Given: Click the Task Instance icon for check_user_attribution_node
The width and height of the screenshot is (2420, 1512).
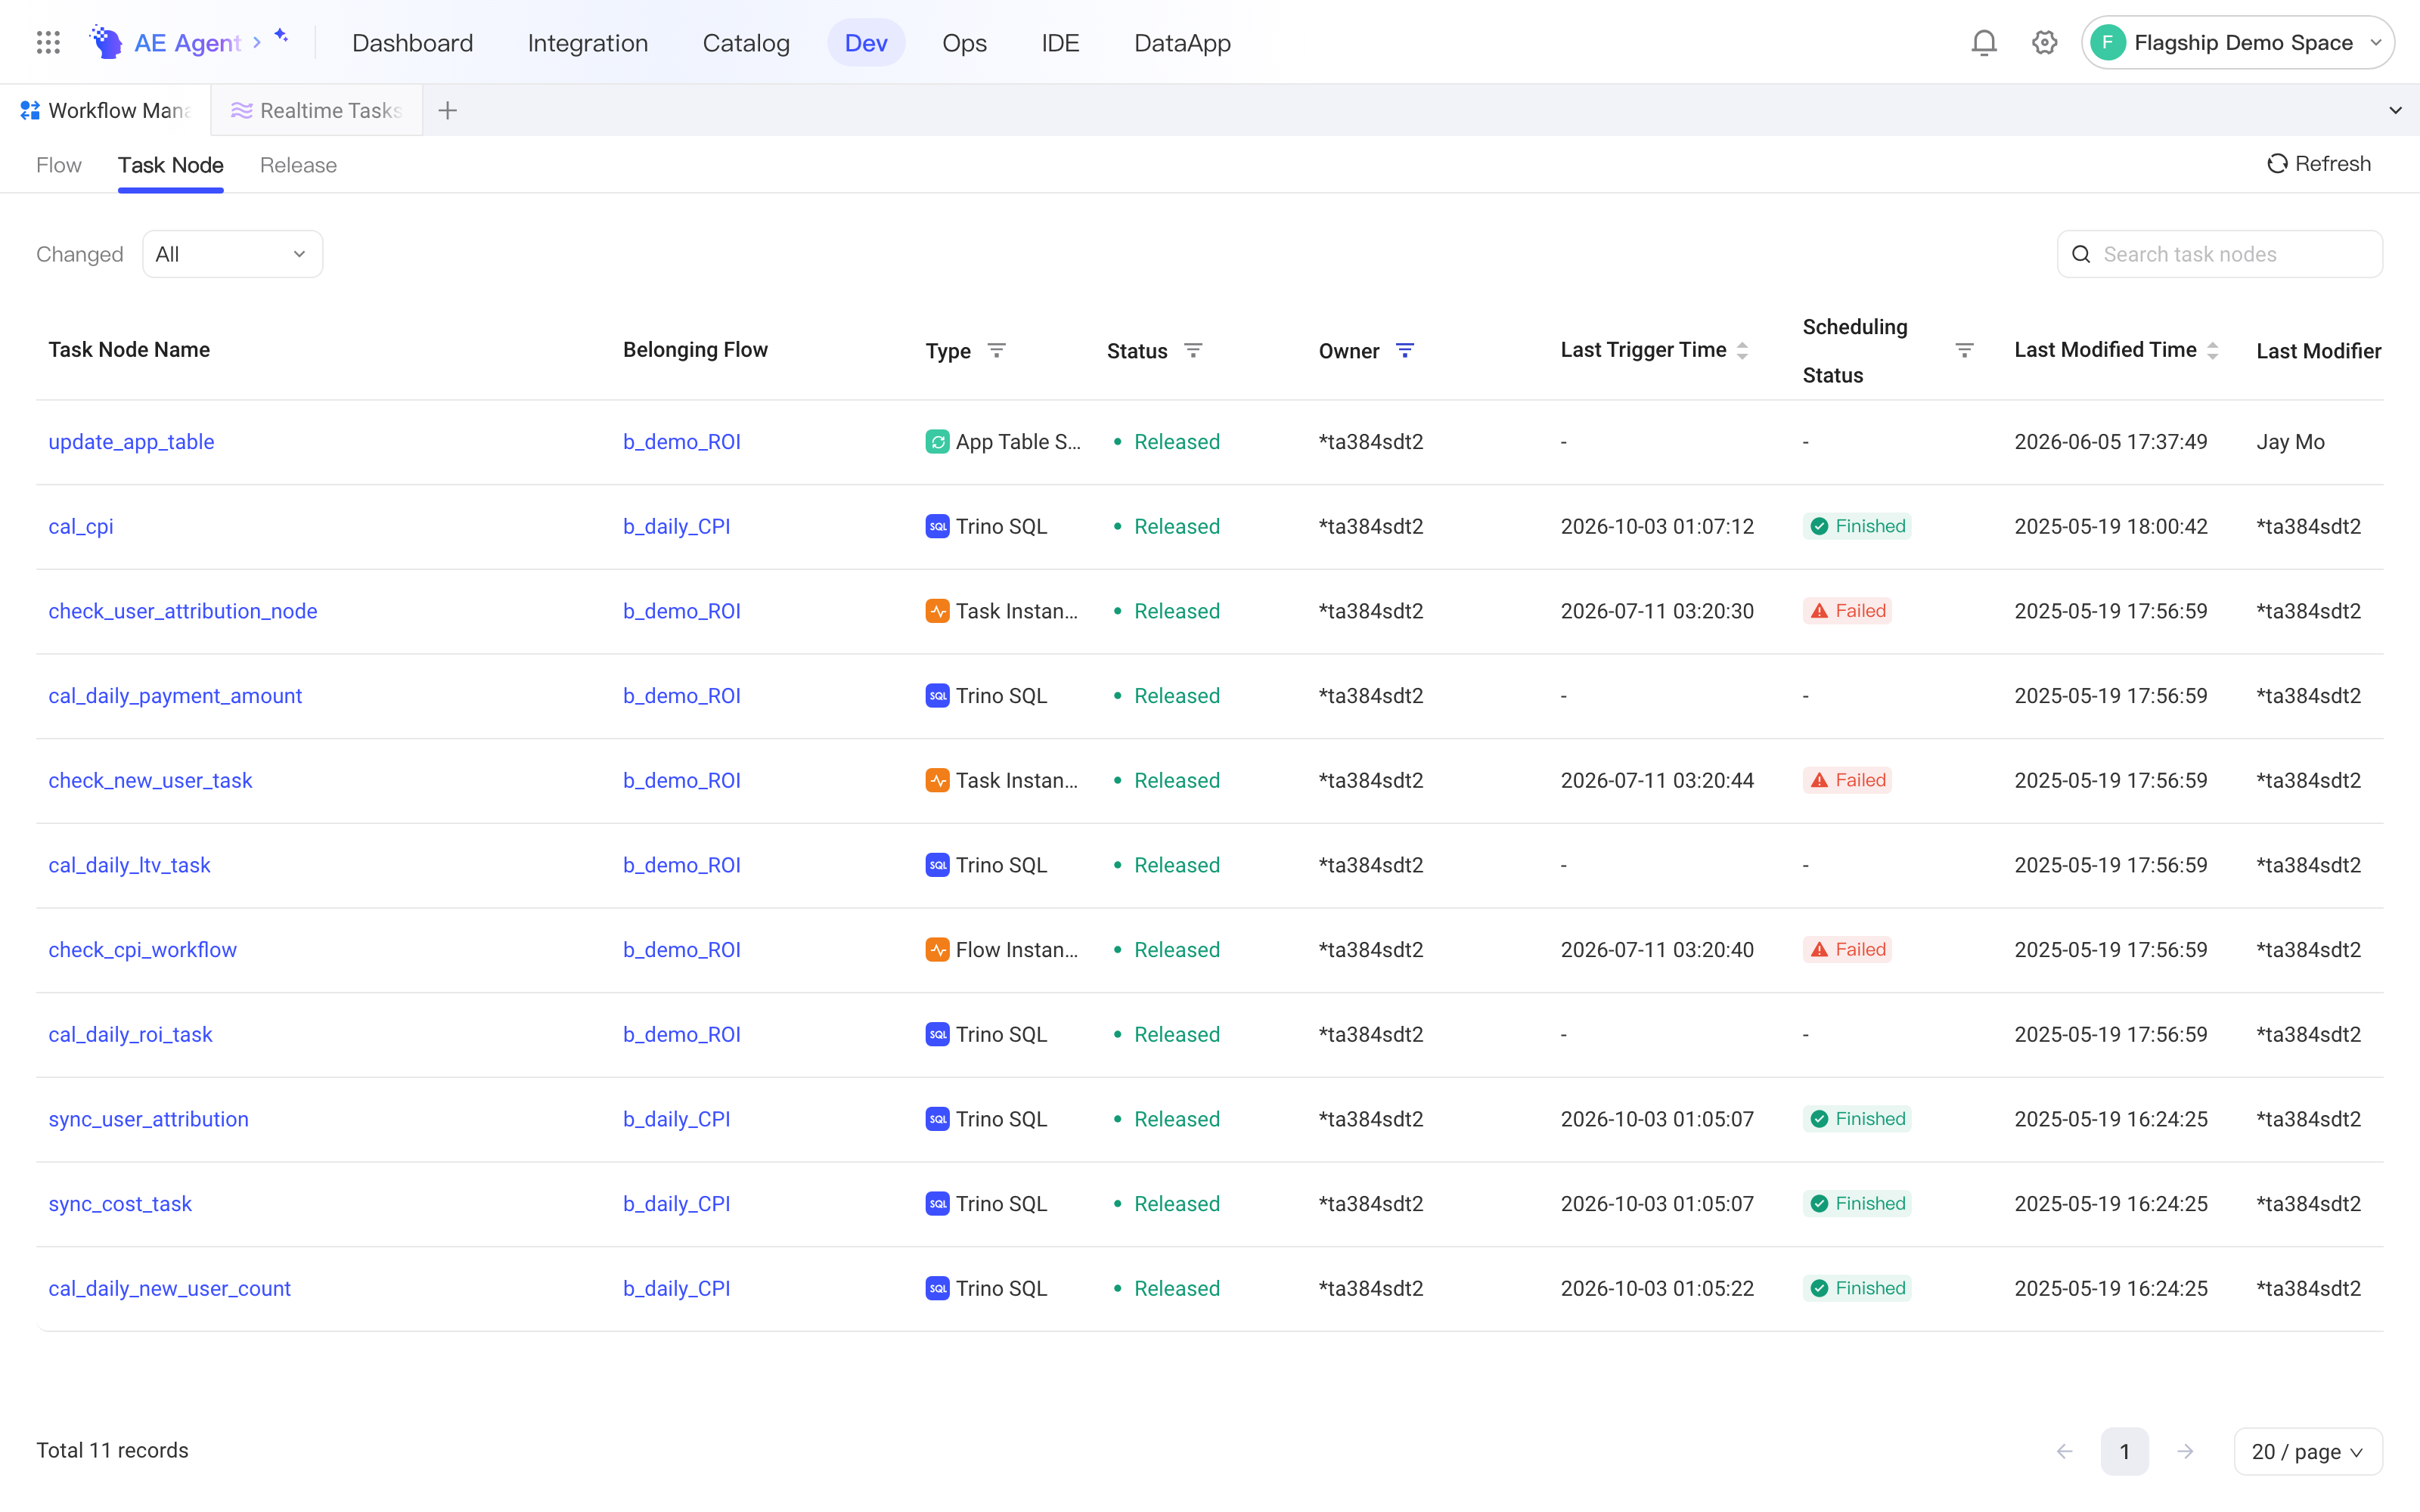Looking at the screenshot, I should (937, 611).
